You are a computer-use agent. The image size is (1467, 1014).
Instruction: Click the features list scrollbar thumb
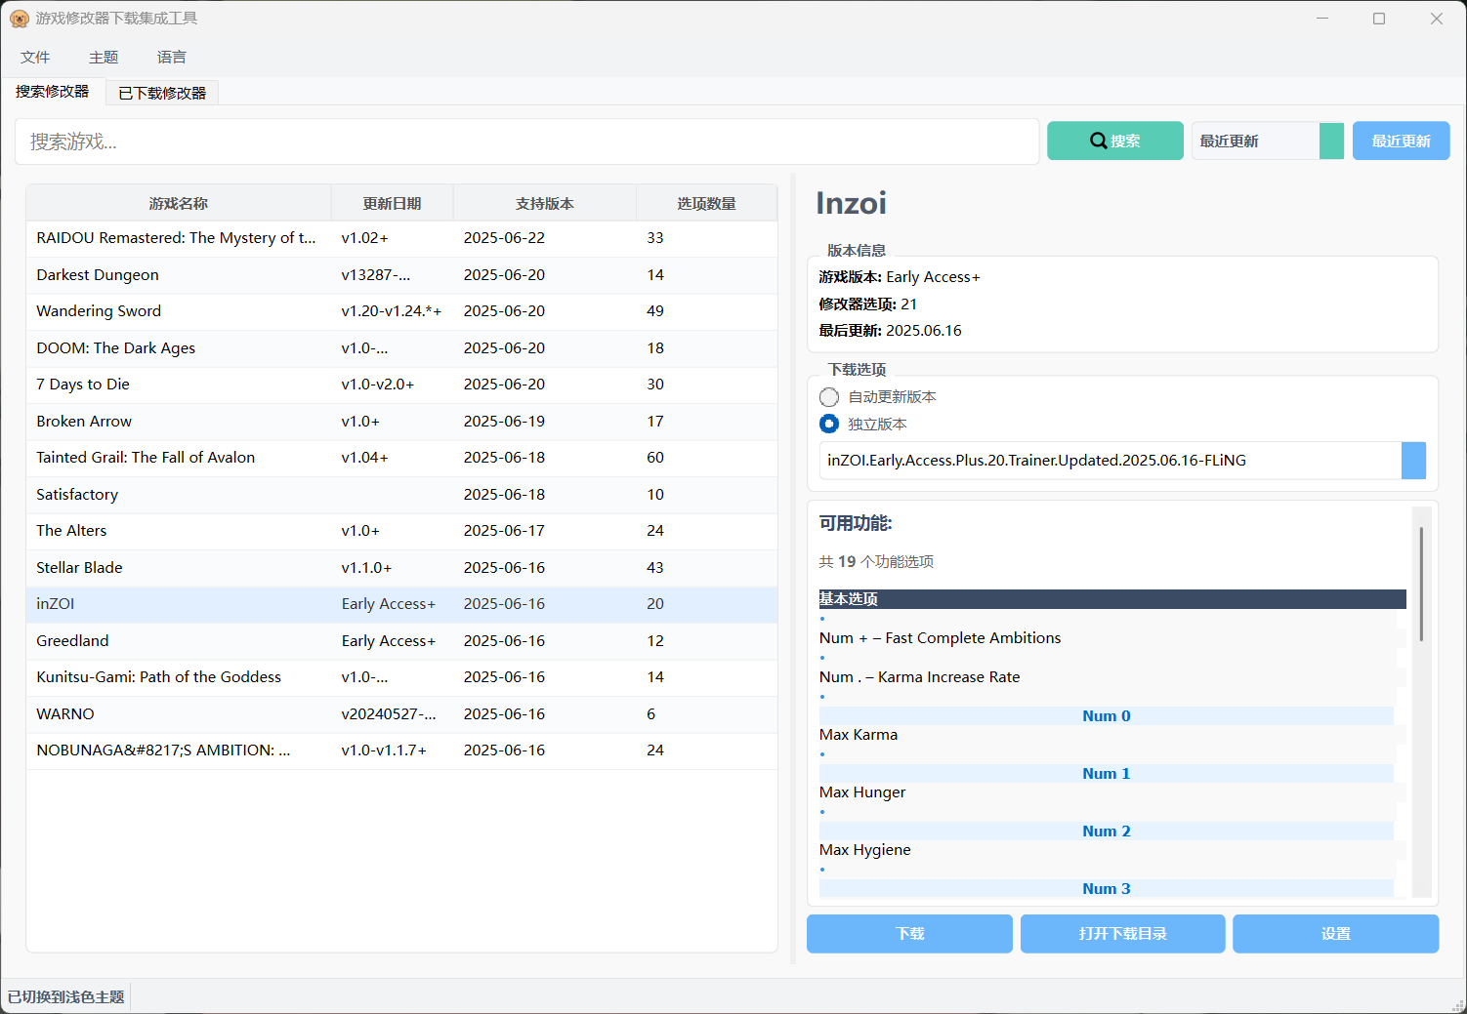pyautogui.click(x=1421, y=584)
